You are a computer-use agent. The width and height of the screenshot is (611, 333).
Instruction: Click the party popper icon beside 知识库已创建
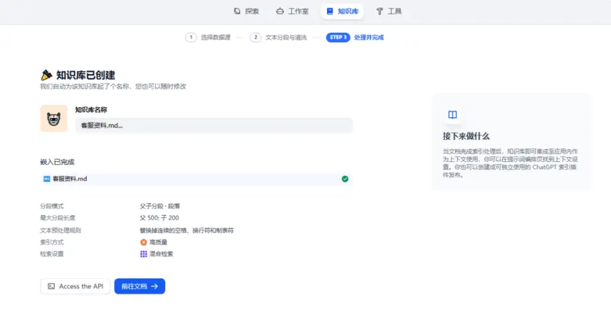pos(47,74)
